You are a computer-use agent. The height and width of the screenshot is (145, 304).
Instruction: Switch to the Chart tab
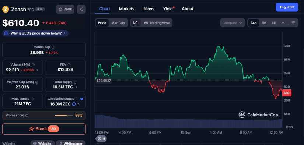tap(105, 9)
